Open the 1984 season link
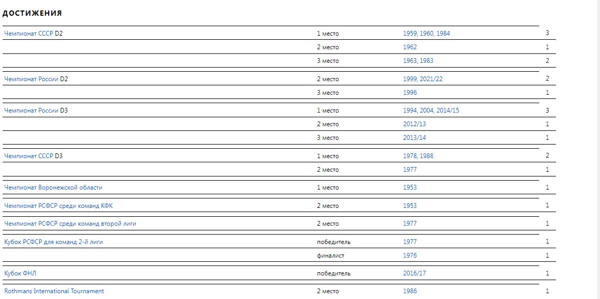Screen dimensions: 600x299 [443, 34]
